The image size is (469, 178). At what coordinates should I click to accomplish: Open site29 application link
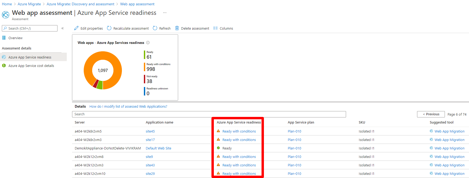tap(150, 174)
